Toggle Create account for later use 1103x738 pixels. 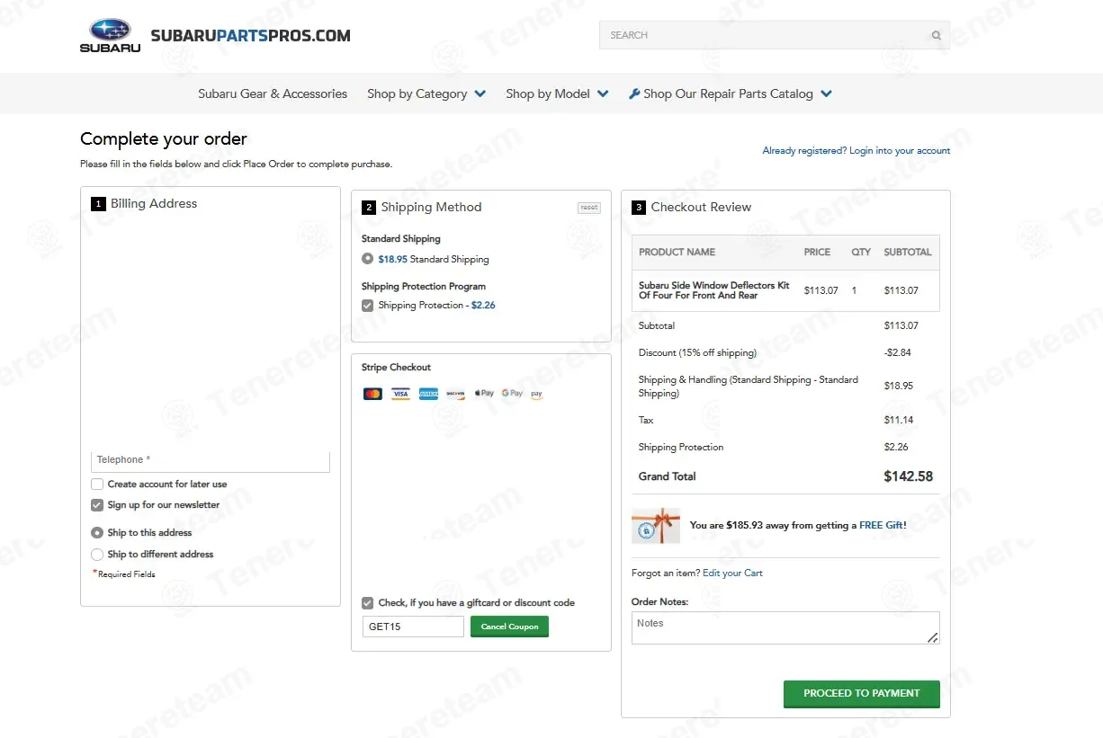(97, 485)
